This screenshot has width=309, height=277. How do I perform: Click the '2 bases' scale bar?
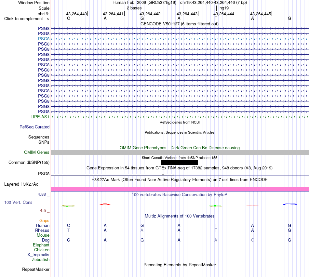click(180, 8)
